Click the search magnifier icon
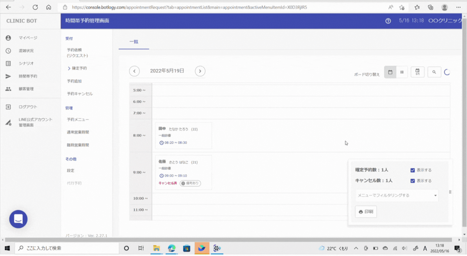Screen dimensions: 467x256 pos(434,72)
